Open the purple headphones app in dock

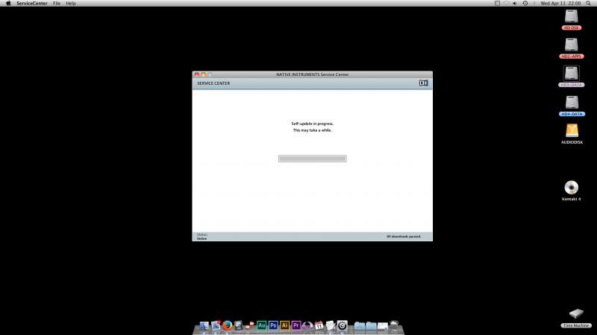pos(307,325)
